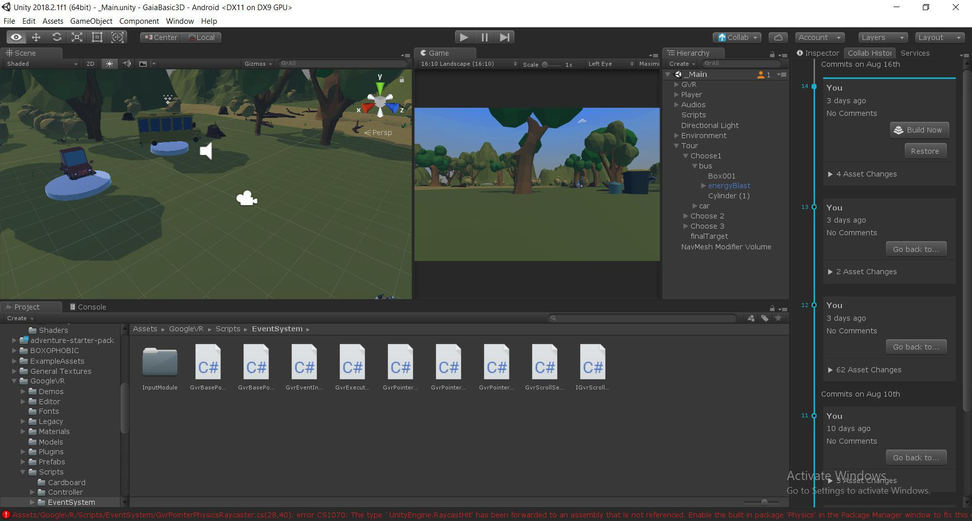
Task: Click Go back to... for commit 13
Action: pyautogui.click(x=916, y=249)
